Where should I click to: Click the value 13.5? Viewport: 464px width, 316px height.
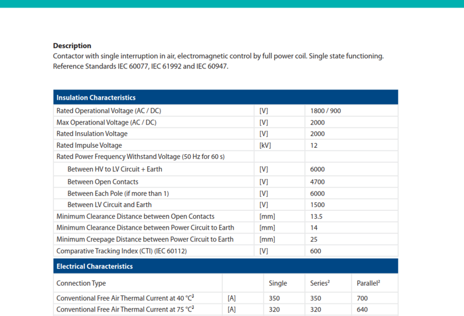(316, 216)
